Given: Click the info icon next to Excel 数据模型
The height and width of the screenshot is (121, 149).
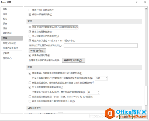Looking at the screenshot, I should point(93,82).
